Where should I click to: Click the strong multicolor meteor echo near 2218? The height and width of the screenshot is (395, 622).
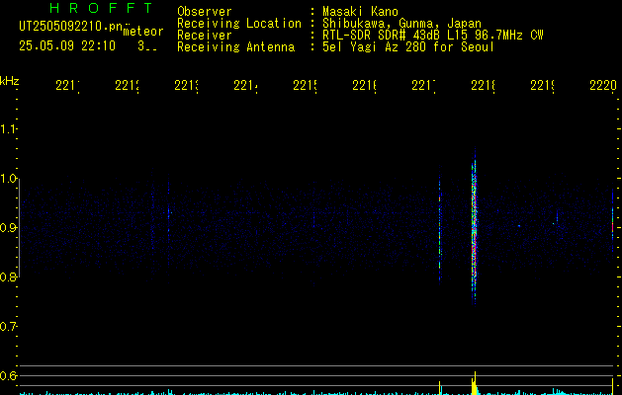[x=474, y=226]
